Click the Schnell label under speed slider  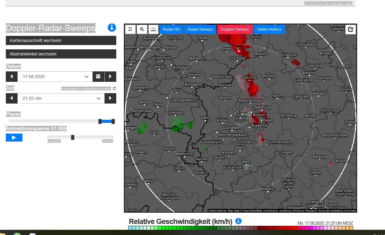(x=108, y=141)
